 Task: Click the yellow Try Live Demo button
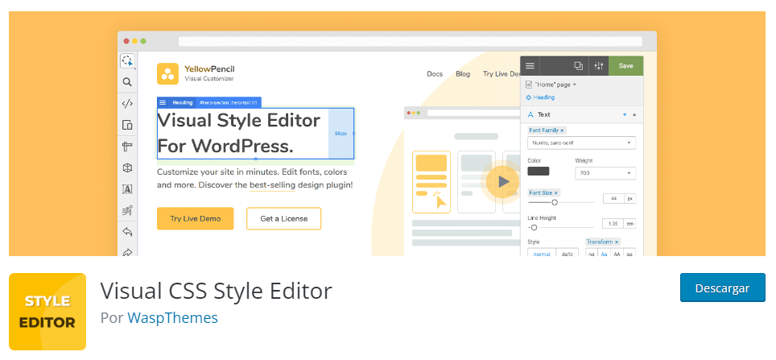pyautogui.click(x=195, y=218)
